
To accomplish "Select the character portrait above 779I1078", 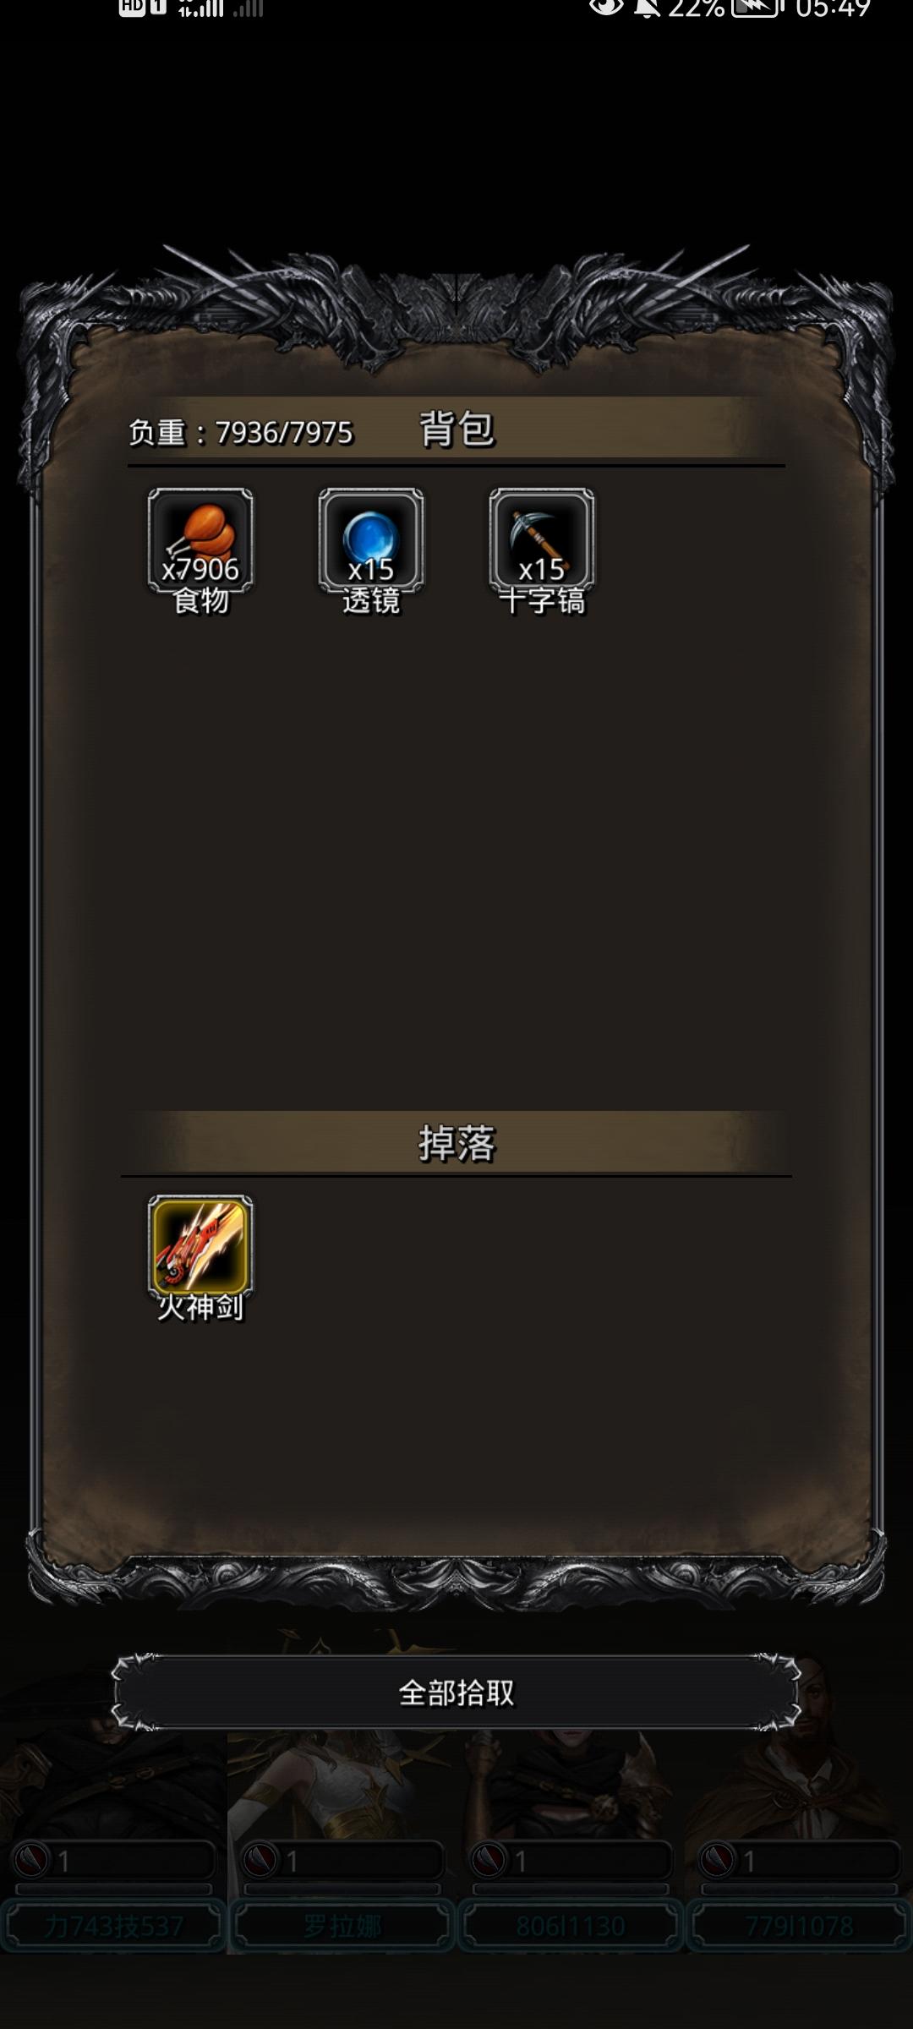I will pos(799,1784).
